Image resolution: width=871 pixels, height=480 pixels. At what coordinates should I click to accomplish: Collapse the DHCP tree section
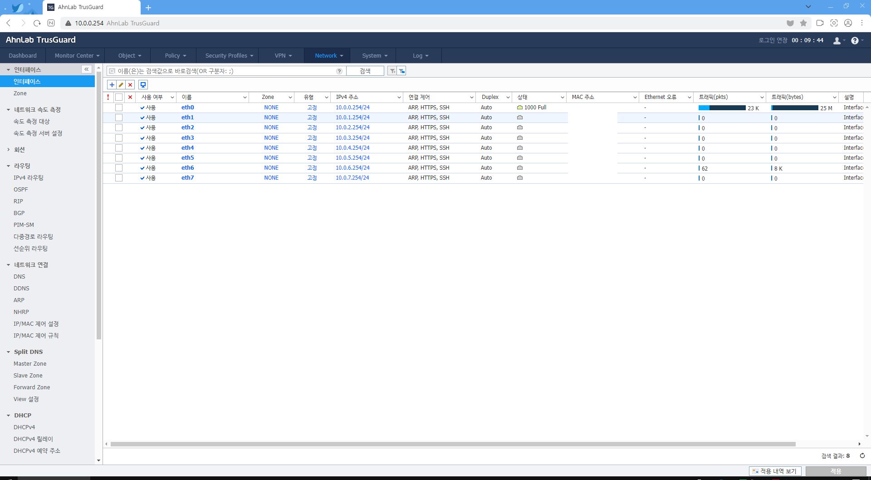click(x=8, y=416)
